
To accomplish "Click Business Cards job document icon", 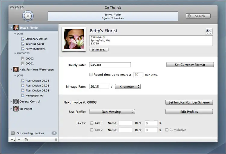I will (23, 43).
